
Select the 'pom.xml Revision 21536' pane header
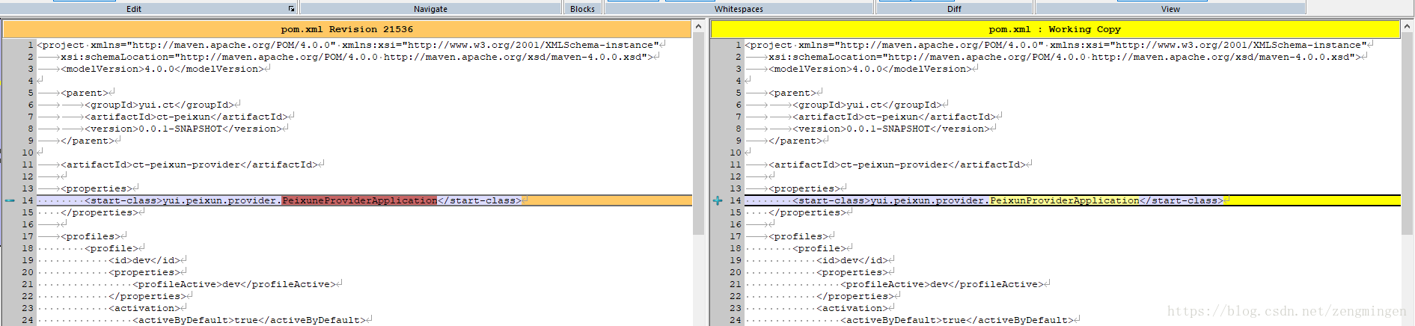[347, 29]
